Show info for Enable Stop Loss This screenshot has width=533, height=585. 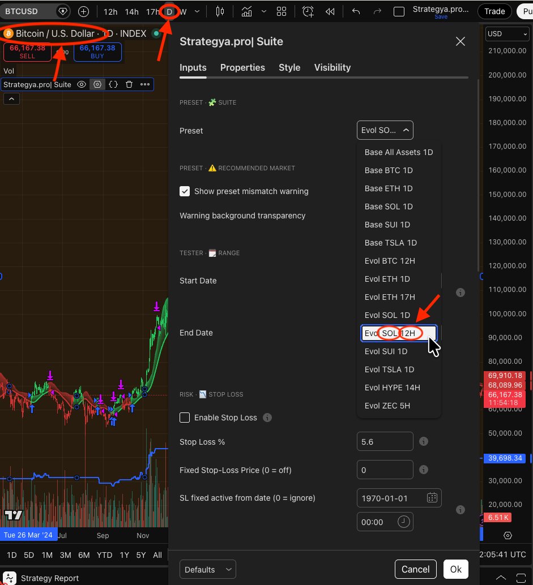(267, 418)
